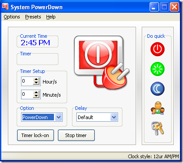Decrease the Minute/s spinner value
The width and height of the screenshot is (183, 163).
(36, 96)
